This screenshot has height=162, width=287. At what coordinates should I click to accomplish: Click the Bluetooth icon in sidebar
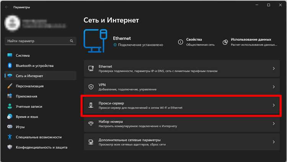click(x=10, y=66)
